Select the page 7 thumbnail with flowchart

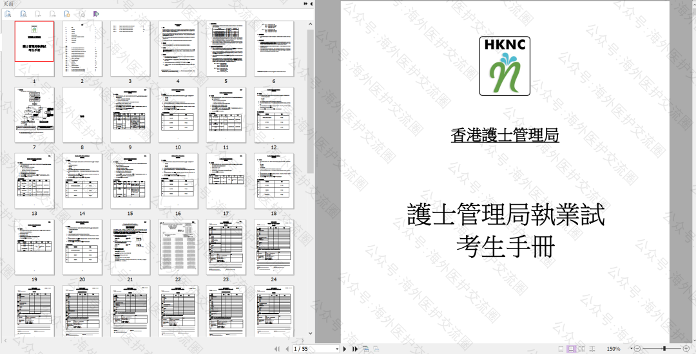pos(34,115)
